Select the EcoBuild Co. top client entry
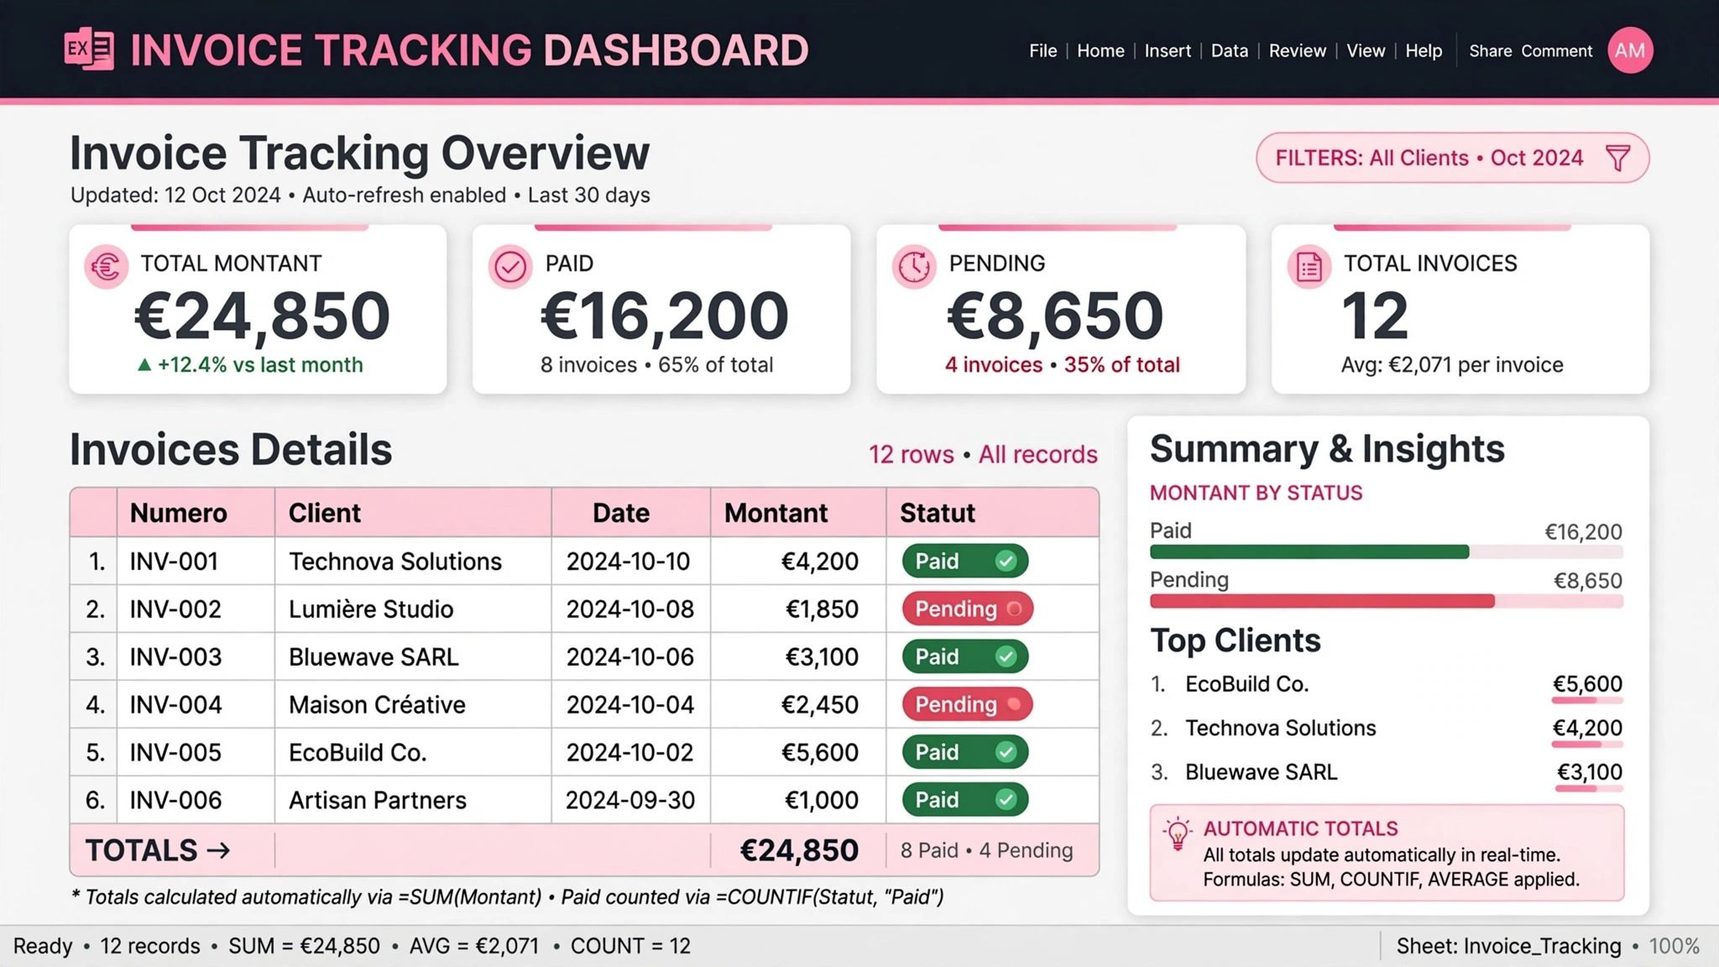This screenshot has width=1719, height=967. 1387,684
